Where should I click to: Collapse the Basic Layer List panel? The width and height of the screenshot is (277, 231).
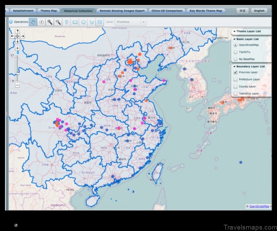point(234,39)
